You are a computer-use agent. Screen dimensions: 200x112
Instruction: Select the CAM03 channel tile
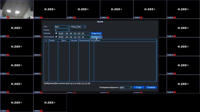click(83, 9)
